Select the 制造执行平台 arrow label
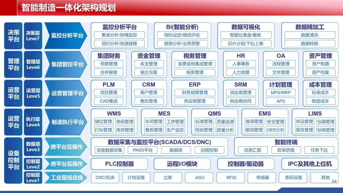This screenshot has height=193, width=343. point(66,122)
